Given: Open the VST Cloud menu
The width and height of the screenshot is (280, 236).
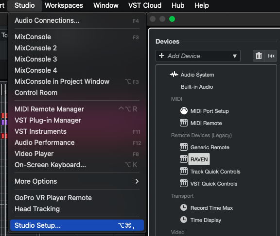Looking at the screenshot, I should pyautogui.click(x=145, y=5).
